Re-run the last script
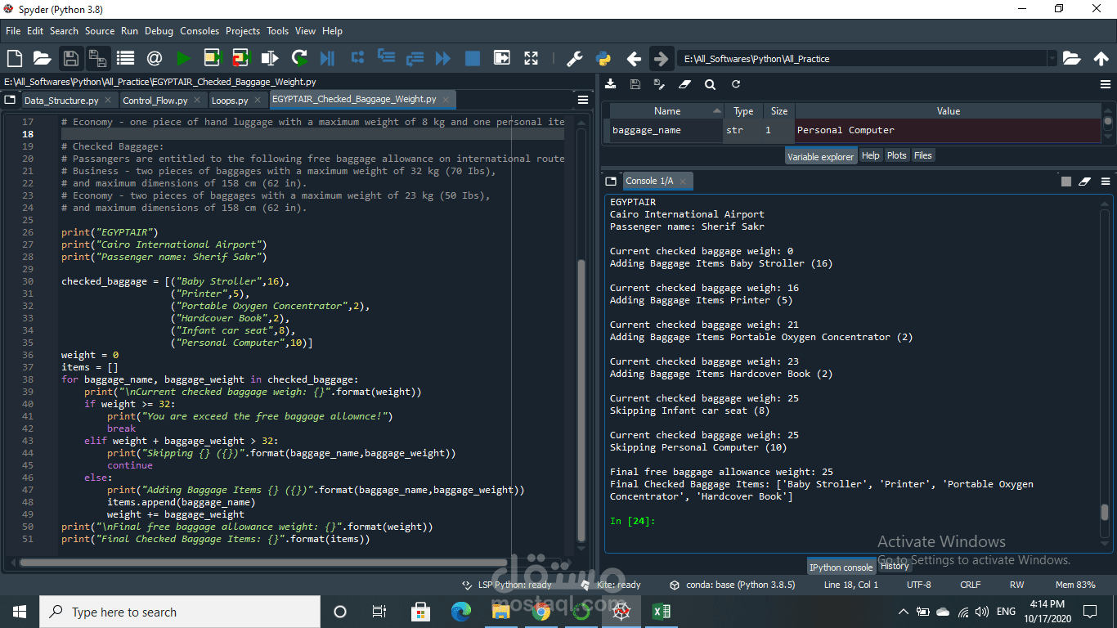 point(299,58)
